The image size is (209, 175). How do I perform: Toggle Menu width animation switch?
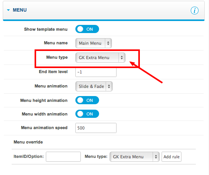tap(87, 114)
